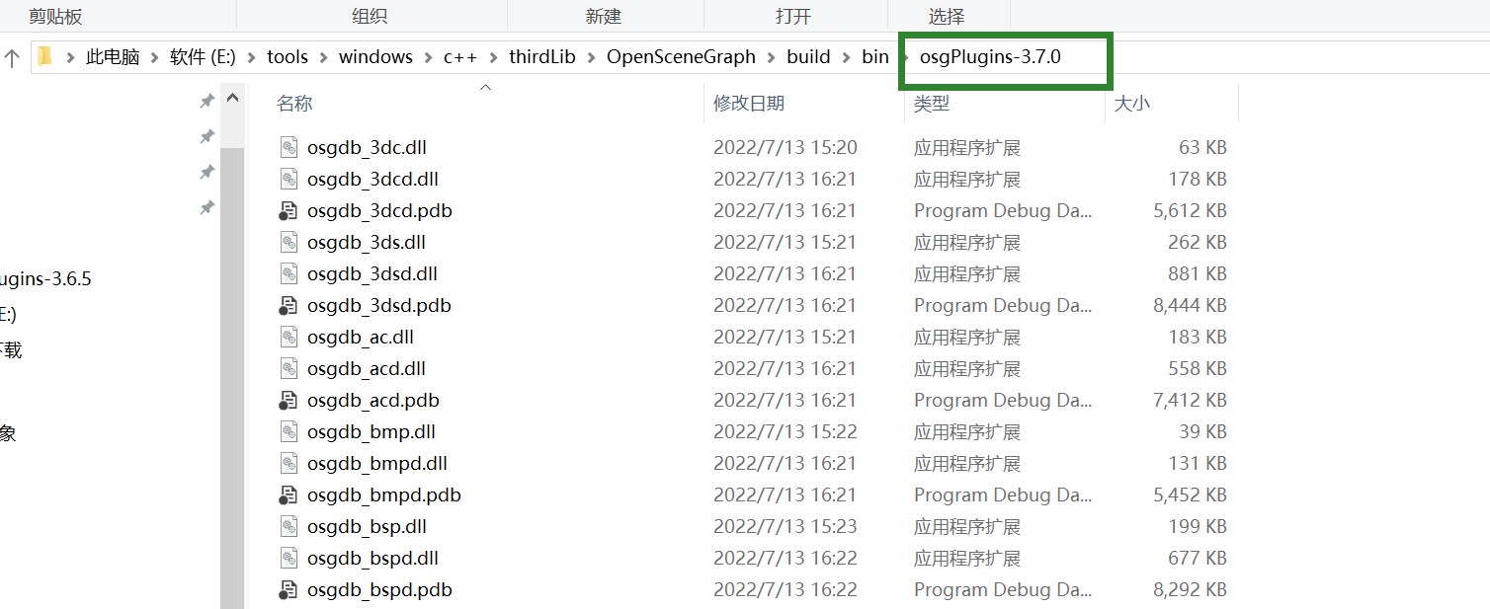Select the osgdb_ac.dll file name

click(361, 338)
